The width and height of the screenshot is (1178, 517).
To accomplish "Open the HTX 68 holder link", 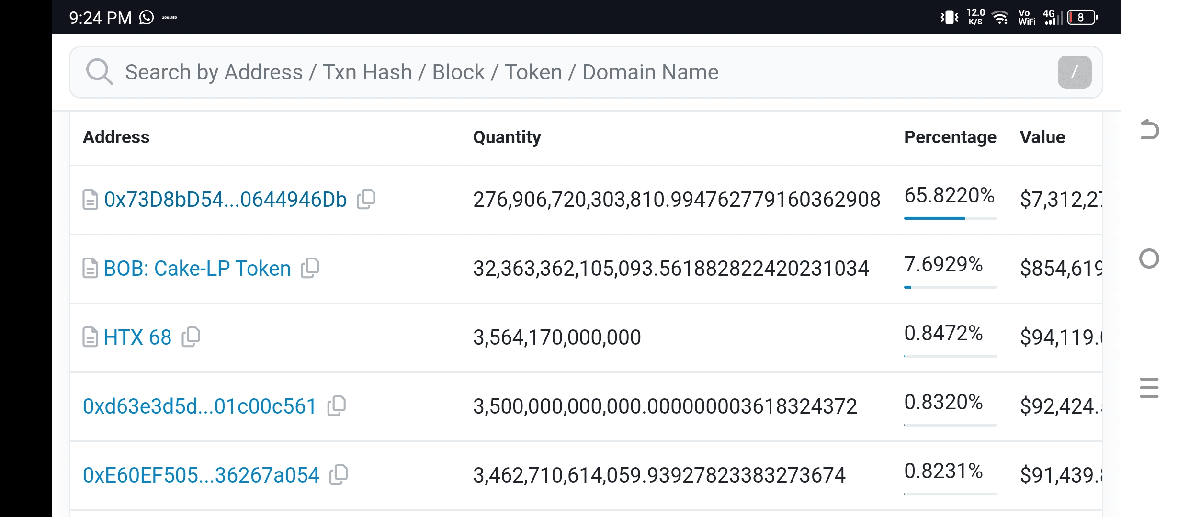I will click(x=137, y=337).
